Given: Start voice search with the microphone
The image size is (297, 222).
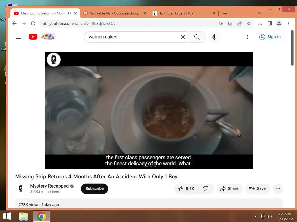Looking at the screenshot, I should point(214,37).
